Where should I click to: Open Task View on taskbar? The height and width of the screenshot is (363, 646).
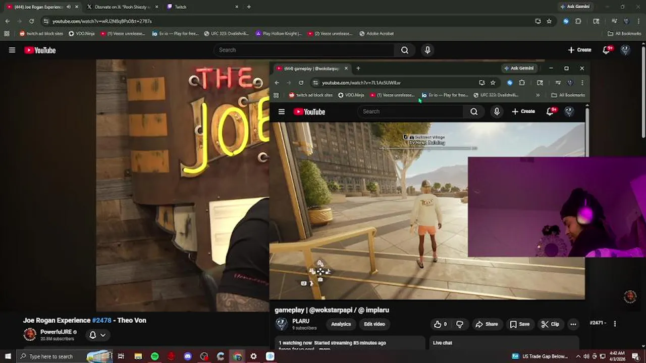coord(121,356)
